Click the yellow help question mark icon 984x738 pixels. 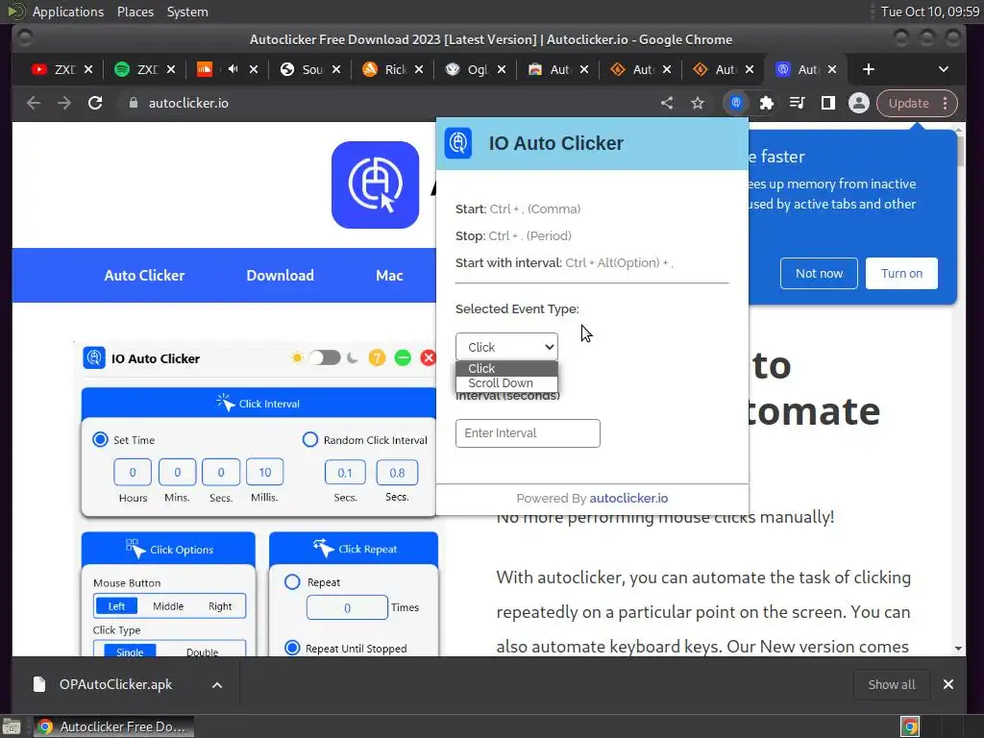377,357
